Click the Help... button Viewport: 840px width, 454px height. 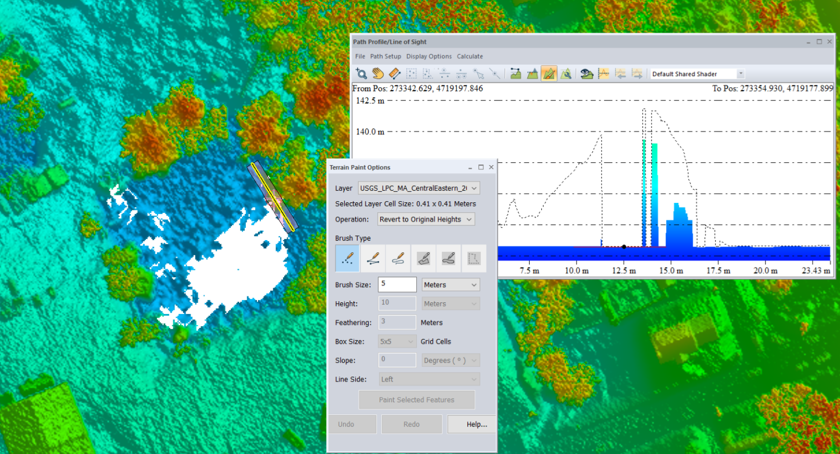coord(471,424)
